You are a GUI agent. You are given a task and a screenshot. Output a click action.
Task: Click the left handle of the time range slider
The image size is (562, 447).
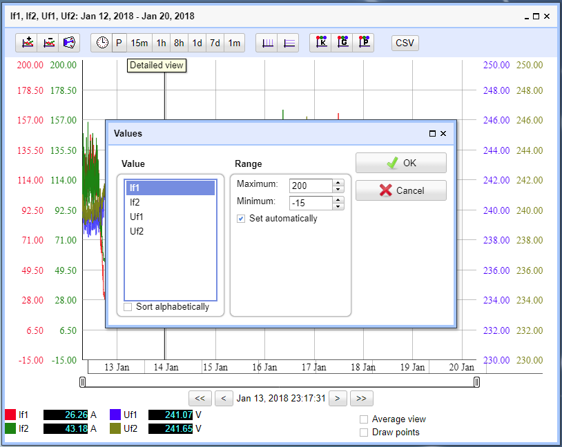[x=82, y=382]
